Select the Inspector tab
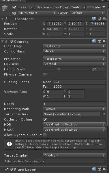Viewport: 109px width, 173px height. [x=13, y=1]
